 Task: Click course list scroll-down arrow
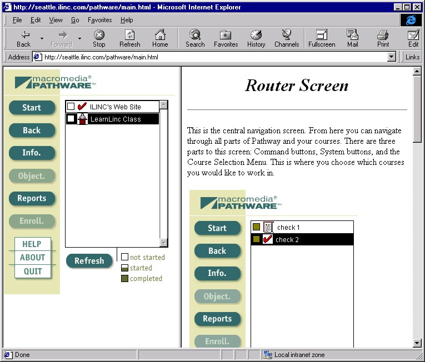pyautogui.click(x=163, y=243)
